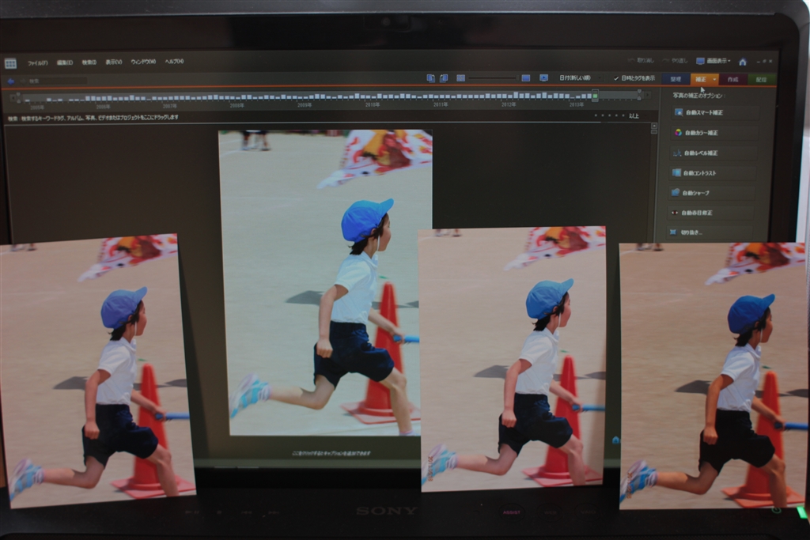Switch to the 作成 tab
Viewport: 810px width, 540px height.
[x=732, y=80]
